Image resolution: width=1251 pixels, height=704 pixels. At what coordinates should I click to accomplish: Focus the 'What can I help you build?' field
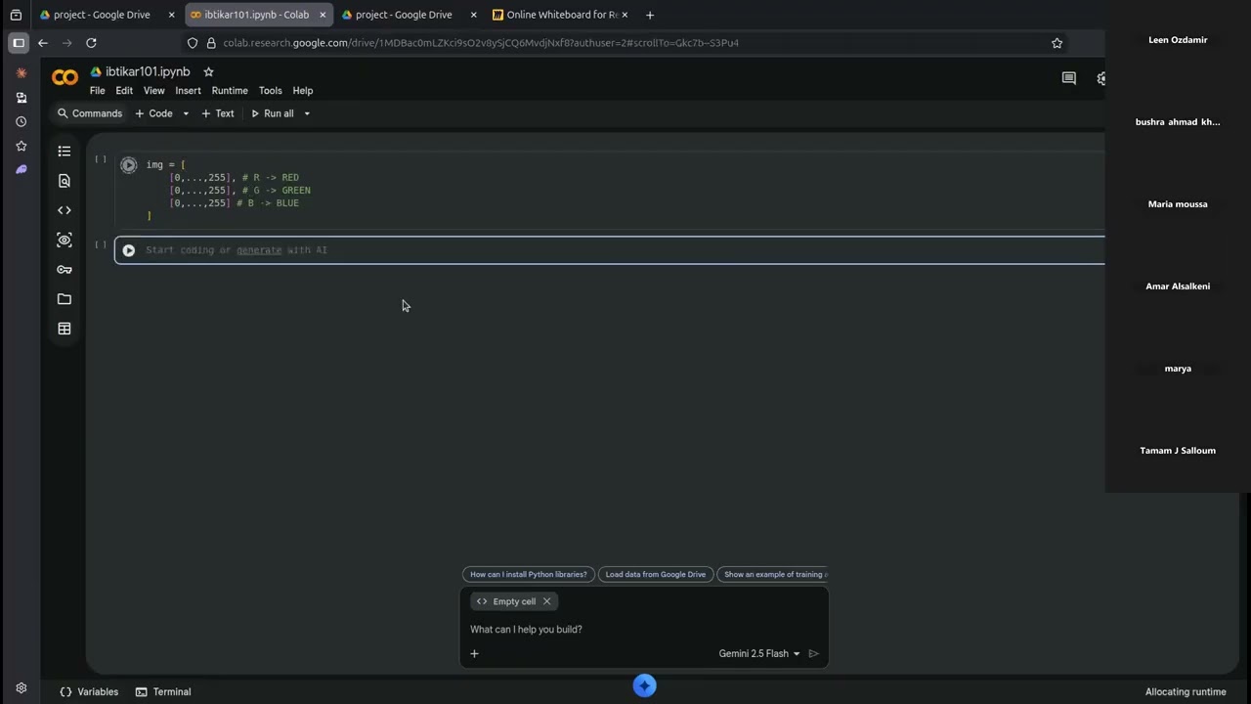644,629
